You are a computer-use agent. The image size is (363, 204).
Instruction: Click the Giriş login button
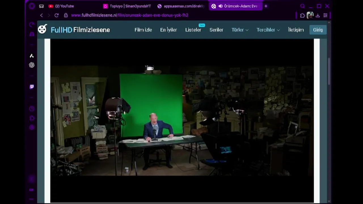click(x=318, y=30)
